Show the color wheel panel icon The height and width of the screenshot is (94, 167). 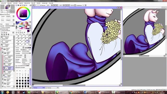tap(16, 5)
